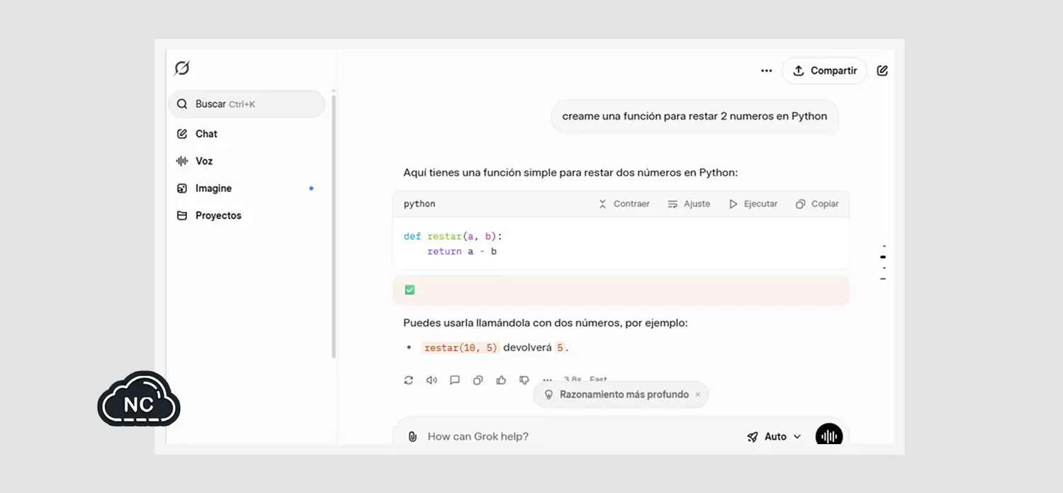1063x493 pixels.
Task: Start voice mode with the black waveform button
Action: 828,436
